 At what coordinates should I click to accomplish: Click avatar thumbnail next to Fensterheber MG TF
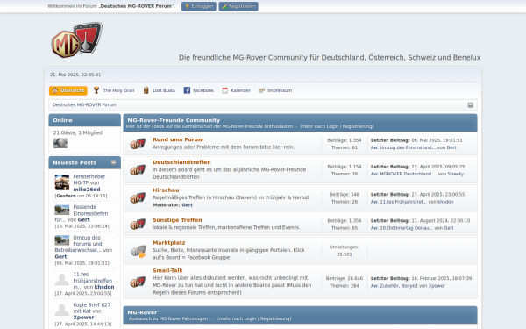(62, 182)
